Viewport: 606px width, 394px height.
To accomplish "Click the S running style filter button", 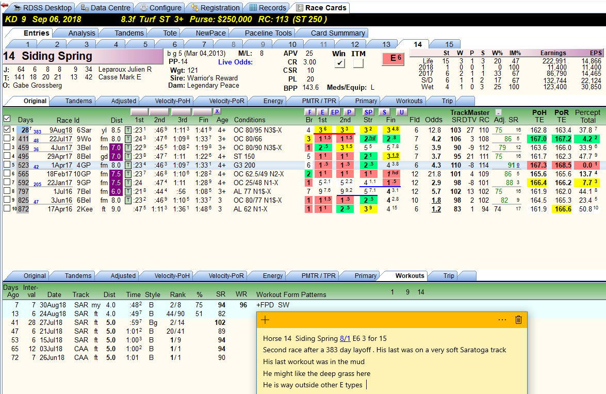I will (384, 112).
